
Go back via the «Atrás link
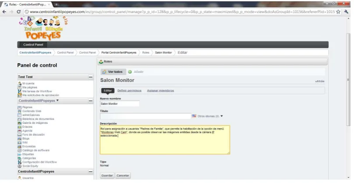tap(320, 81)
